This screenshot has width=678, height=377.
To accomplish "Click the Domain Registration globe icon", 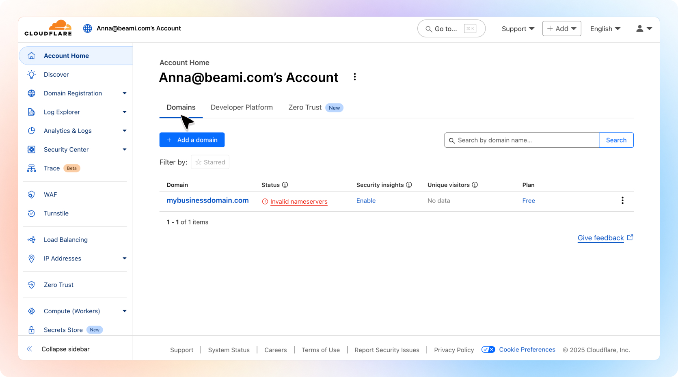I will (x=31, y=93).
